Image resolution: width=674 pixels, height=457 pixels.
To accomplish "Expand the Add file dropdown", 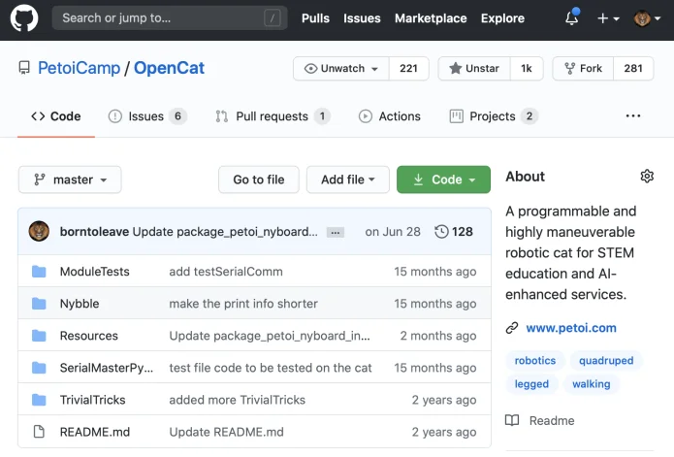I will [348, 180].
